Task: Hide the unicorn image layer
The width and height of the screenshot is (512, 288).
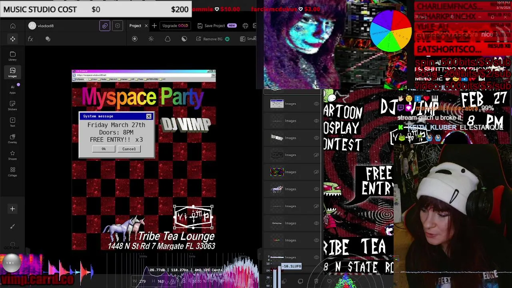Action: (316, 189)
